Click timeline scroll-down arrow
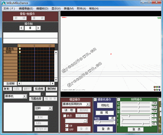Viewport: 163px width, 135px height. pos(56,80)
